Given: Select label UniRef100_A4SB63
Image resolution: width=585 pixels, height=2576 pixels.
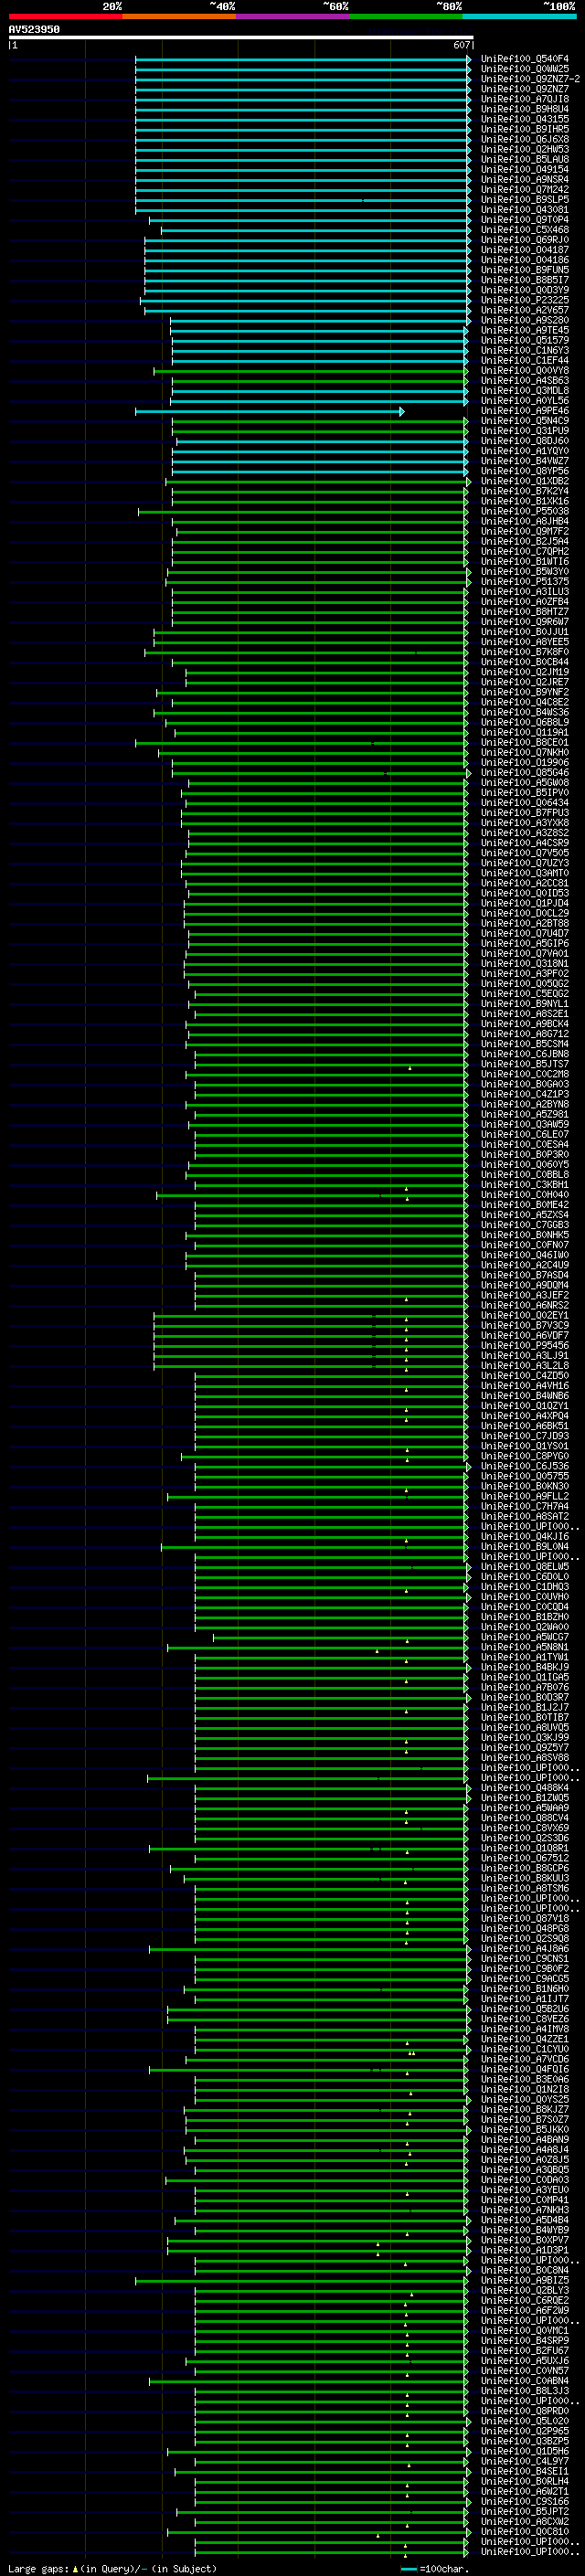Looking at the screenshot, I should pos(525,381).
